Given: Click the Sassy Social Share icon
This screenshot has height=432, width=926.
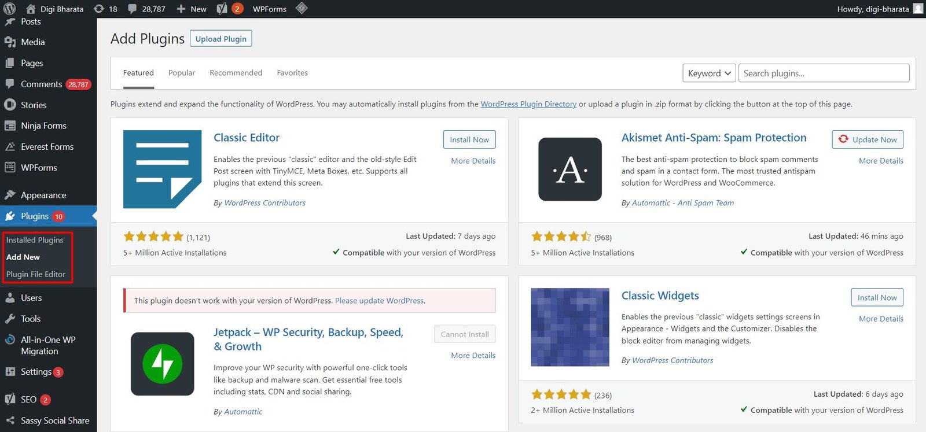Looking at the screenshot, I should [x=10, y=420].
